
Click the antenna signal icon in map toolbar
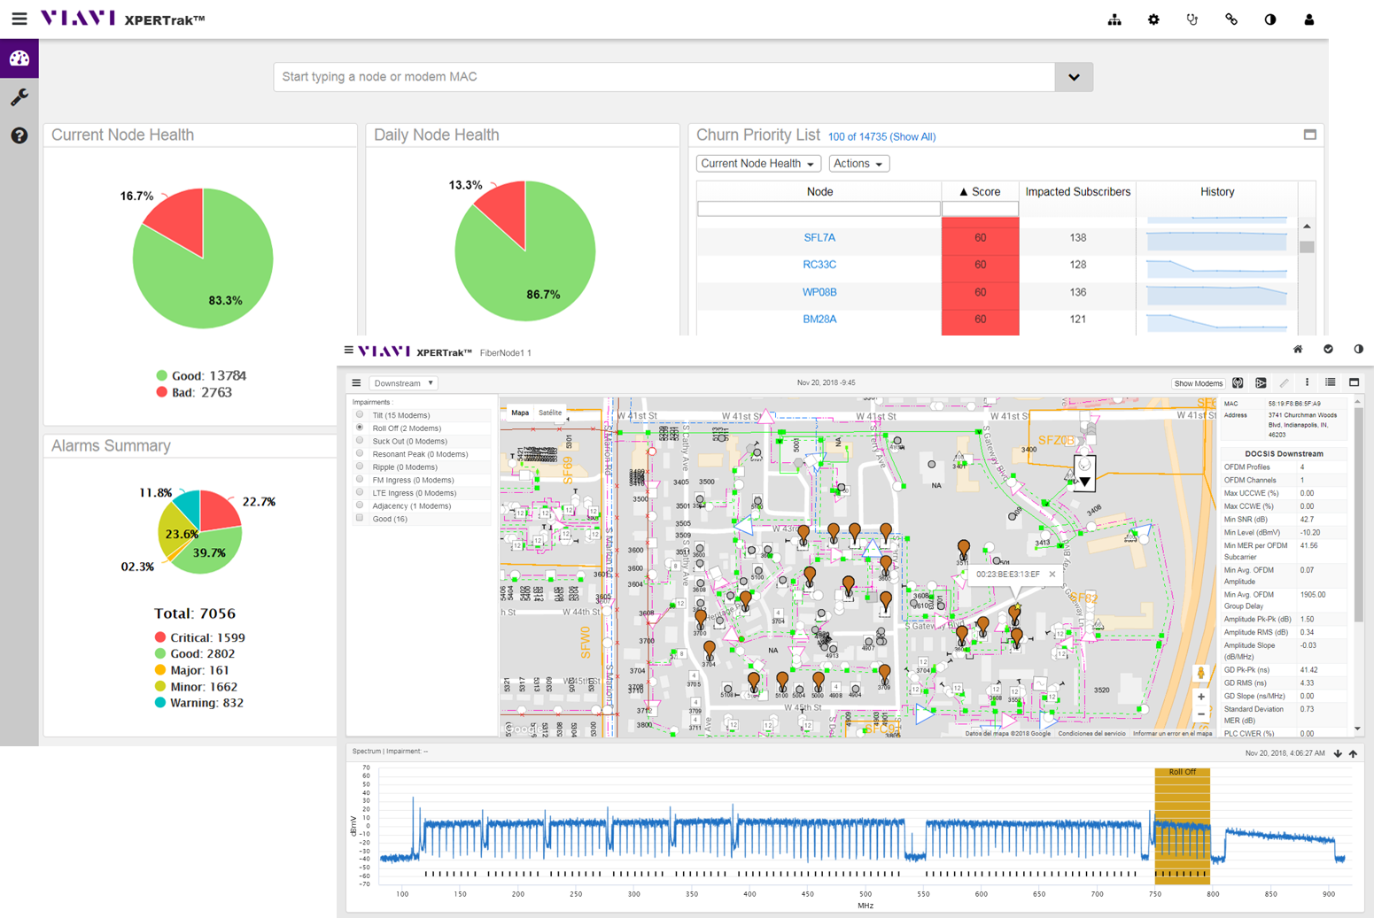click(1238, 383)
